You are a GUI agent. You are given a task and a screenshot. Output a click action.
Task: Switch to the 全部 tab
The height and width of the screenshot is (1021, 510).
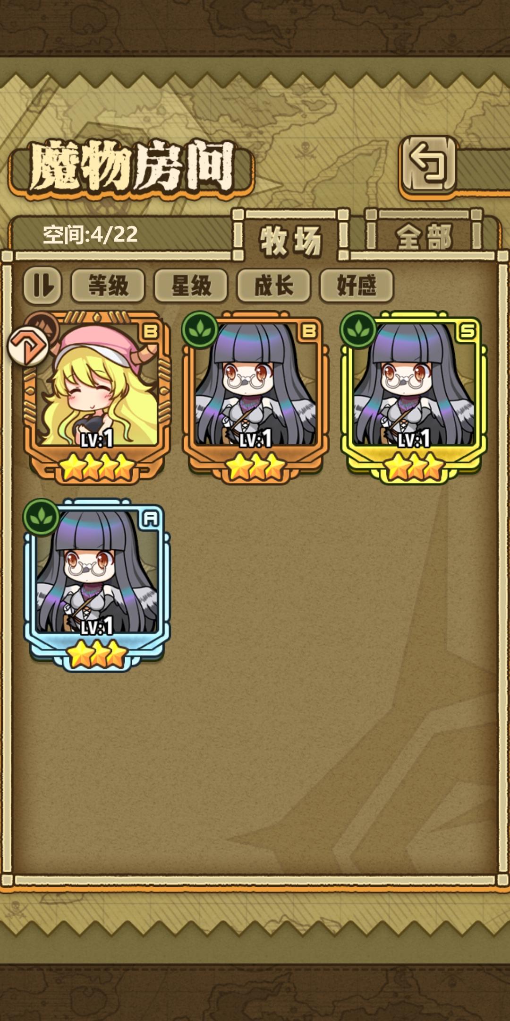click(x=424, y=236)
